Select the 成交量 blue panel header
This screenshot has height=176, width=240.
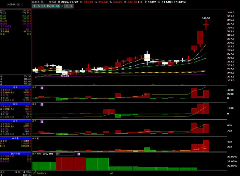click(16, 138)
